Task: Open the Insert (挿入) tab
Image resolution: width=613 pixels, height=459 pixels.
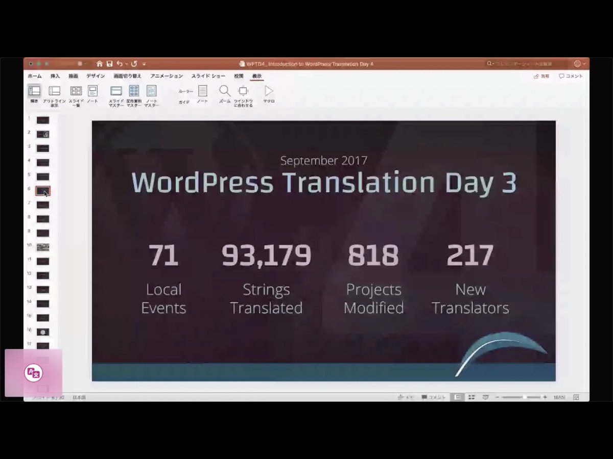Action: click(x=55, y=76)
